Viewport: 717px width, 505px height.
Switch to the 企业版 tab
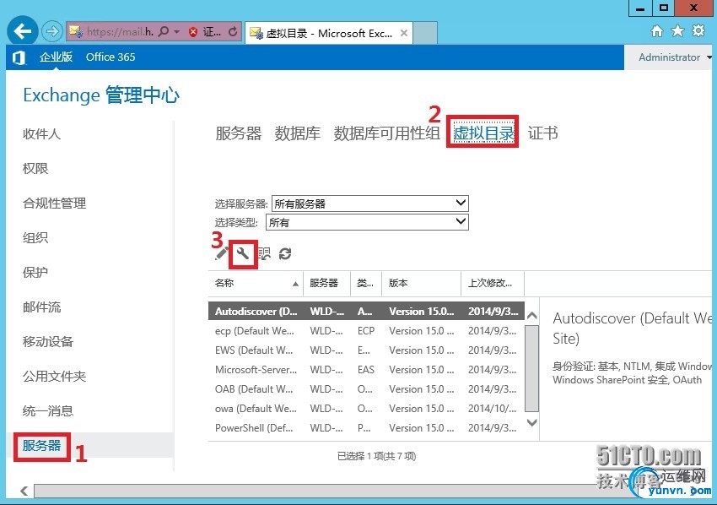click(56, 57)
